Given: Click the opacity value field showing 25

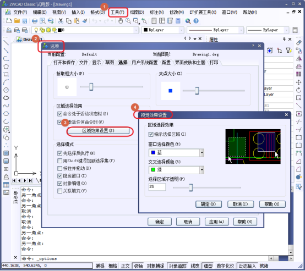Looking at the screenshot, I should tap(157, 187).
